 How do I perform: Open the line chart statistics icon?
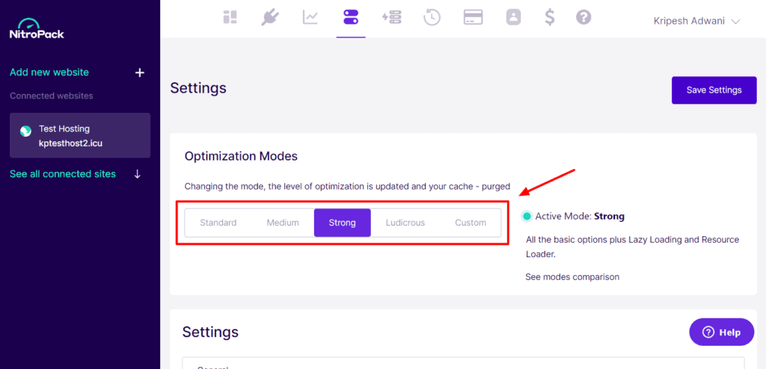coord(310,17)
